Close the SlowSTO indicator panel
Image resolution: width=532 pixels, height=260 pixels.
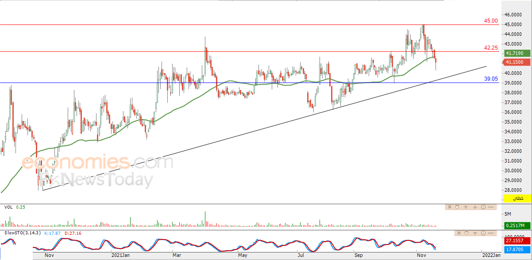tap(459, 233)
